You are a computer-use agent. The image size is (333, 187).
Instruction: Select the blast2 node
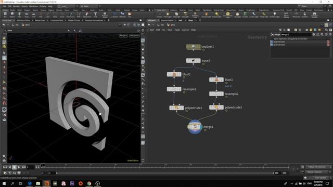(x=174, y=74)
